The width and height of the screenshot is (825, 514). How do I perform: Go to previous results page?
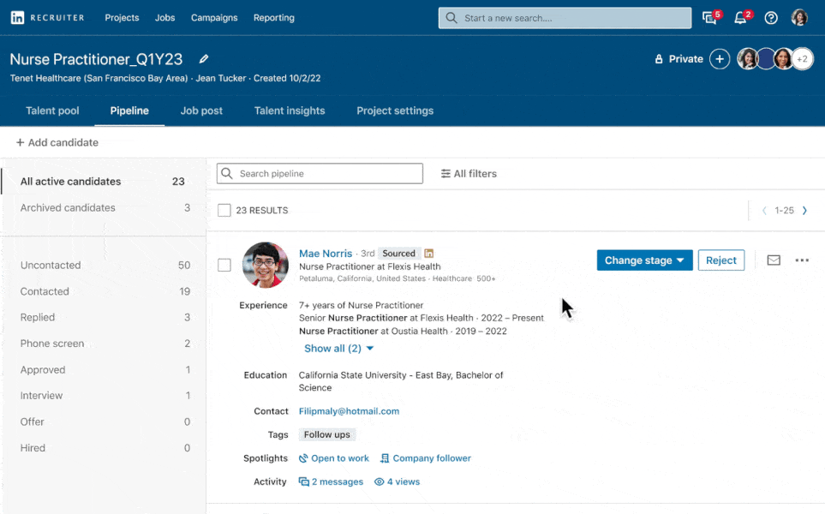[764, 211]
